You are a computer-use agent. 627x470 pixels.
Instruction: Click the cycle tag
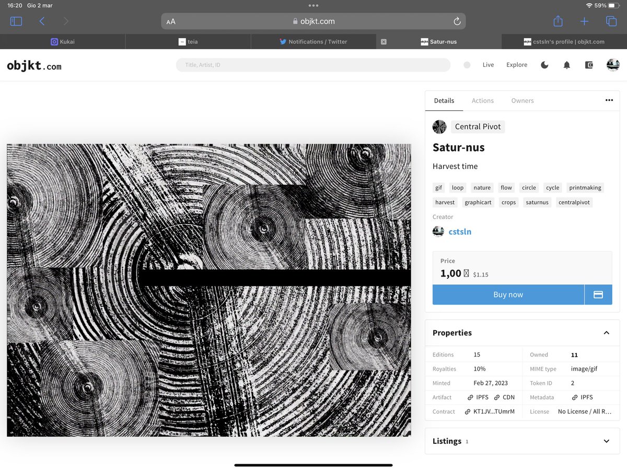[x=553, y=188]
